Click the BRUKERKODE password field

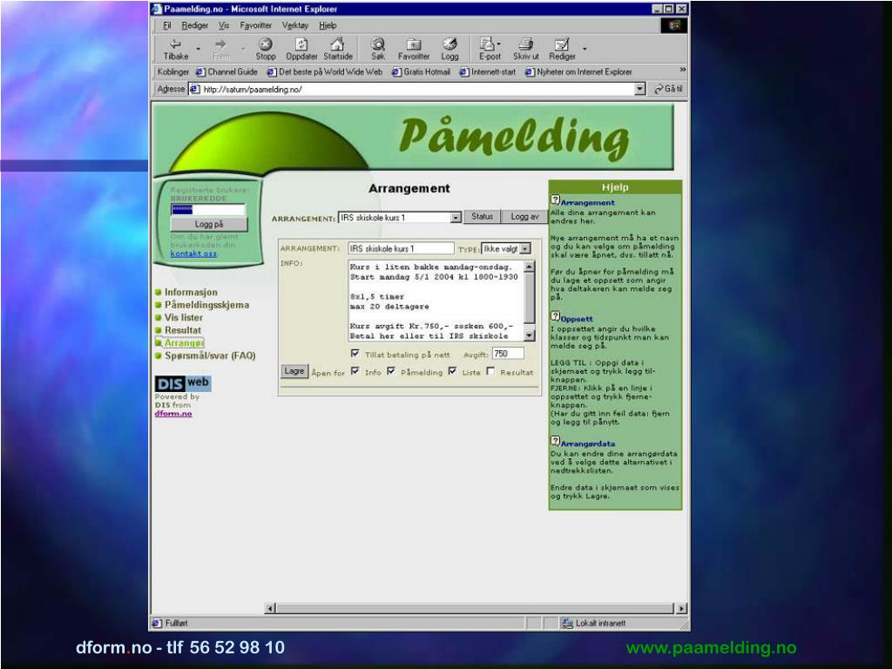(207, 209)
